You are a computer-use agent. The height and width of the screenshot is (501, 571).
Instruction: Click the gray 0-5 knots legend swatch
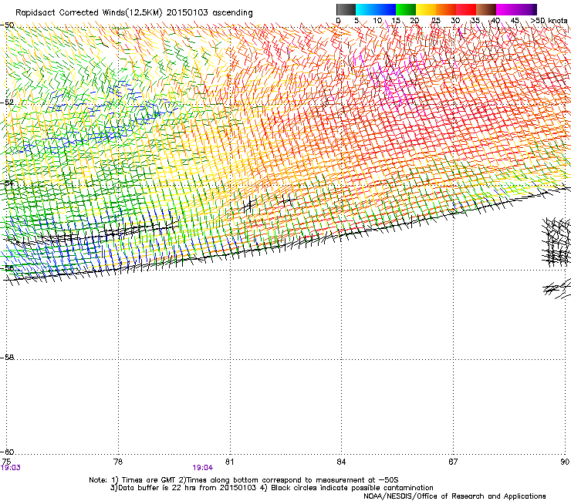(x=346, y=9)
